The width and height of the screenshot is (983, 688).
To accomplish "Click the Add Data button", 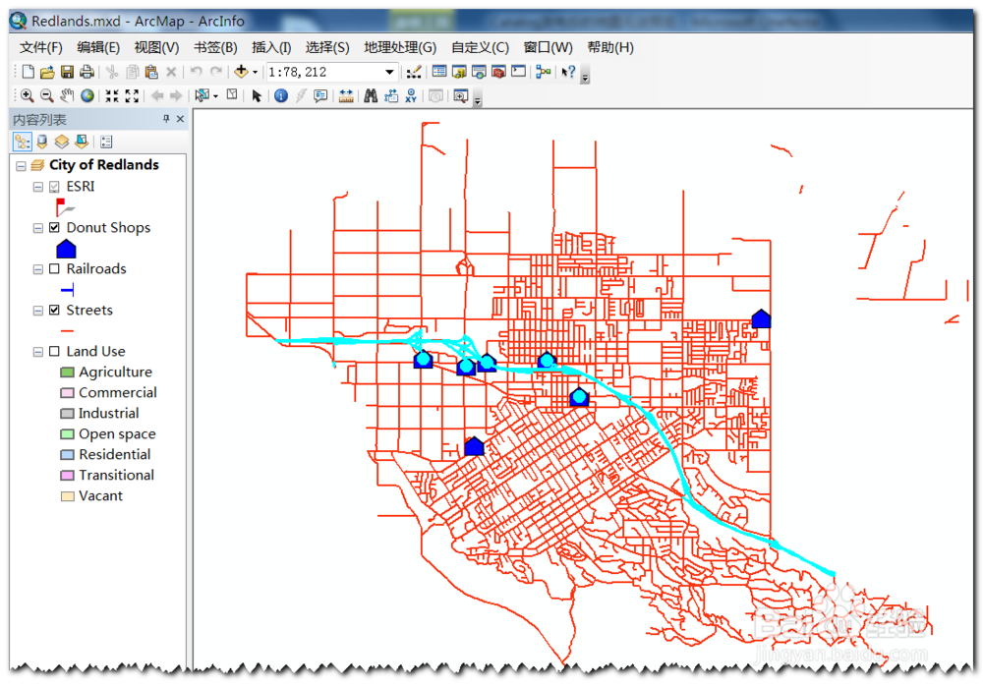I will point(241,72).
